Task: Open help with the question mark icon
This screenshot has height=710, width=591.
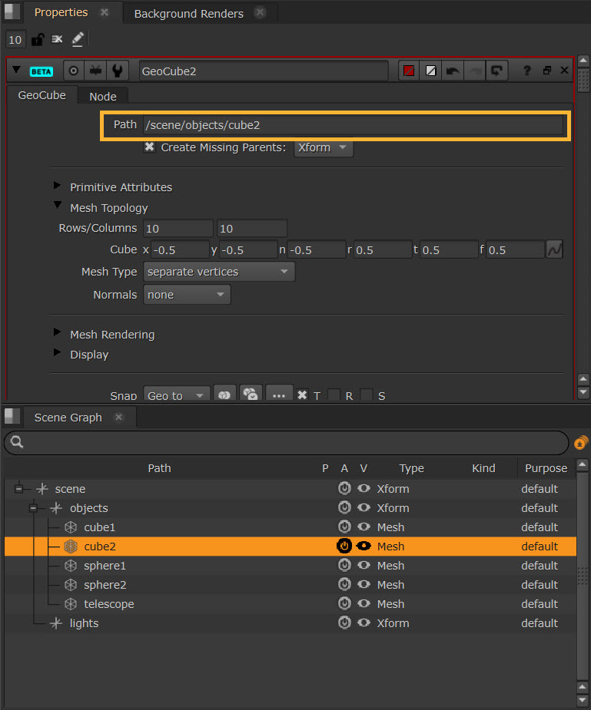Action: [527, 71]
